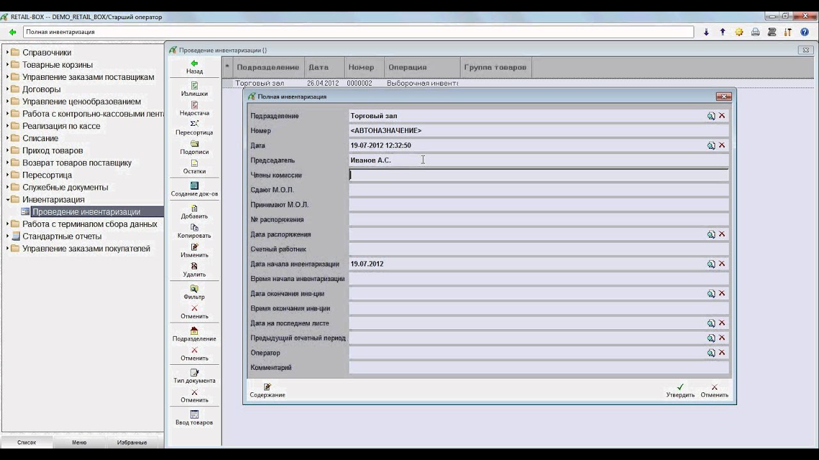Open lookup for Подразделение field

pos(711,116)
